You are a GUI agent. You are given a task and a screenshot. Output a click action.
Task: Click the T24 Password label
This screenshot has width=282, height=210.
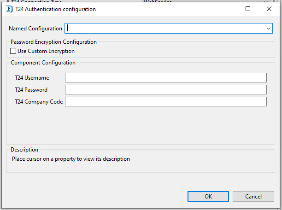[x=31, y=90]
